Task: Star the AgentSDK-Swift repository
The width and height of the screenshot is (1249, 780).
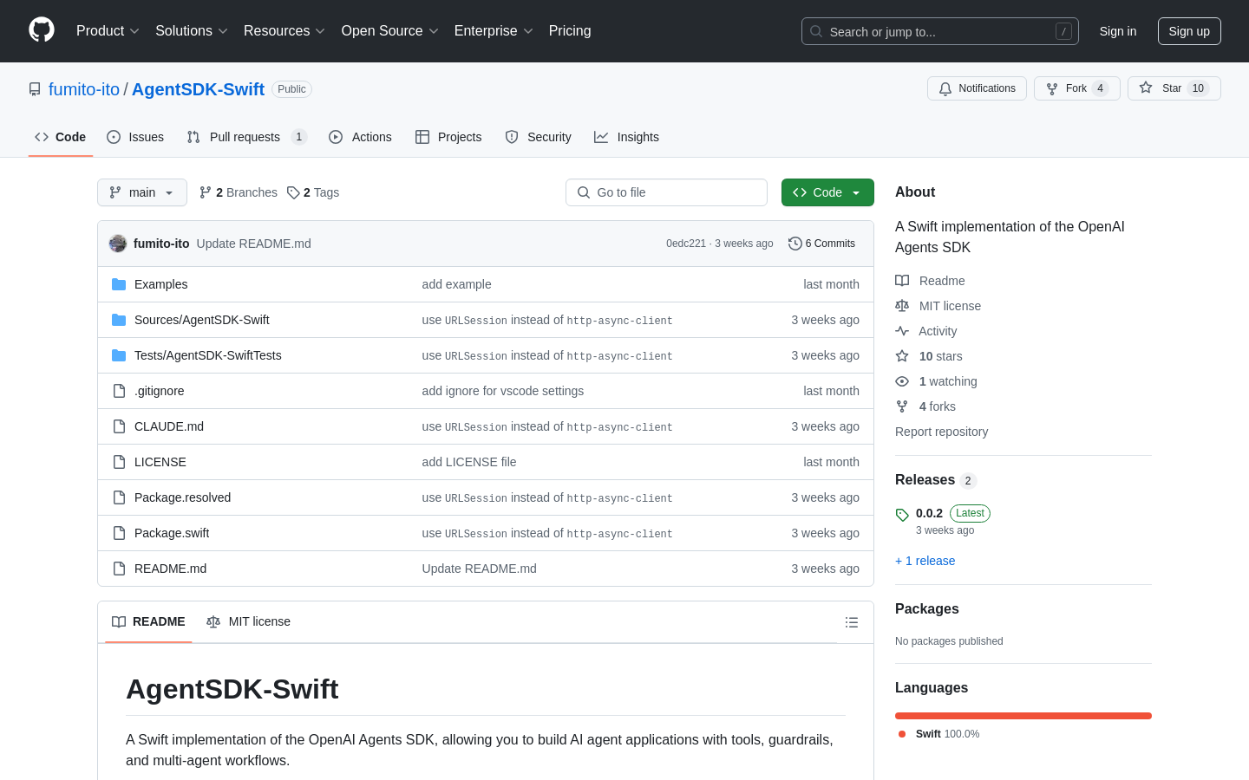Action: point(1174,88)
